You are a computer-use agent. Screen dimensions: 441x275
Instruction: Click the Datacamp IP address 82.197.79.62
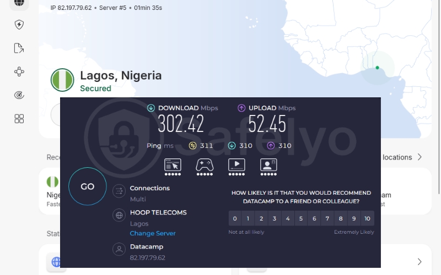pyautogui.click(x=148, y=257)
